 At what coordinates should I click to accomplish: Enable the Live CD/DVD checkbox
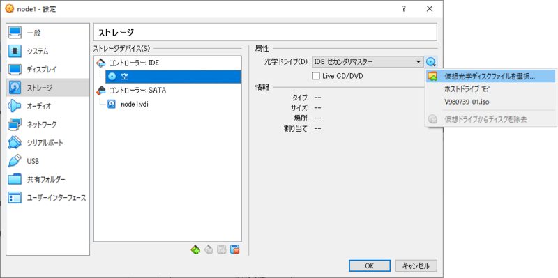click(315, 76)
